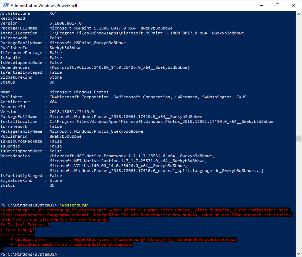
Task: Click the text 'Microsoft.Windows.Photos' in Name row
Action: point(79,92)
